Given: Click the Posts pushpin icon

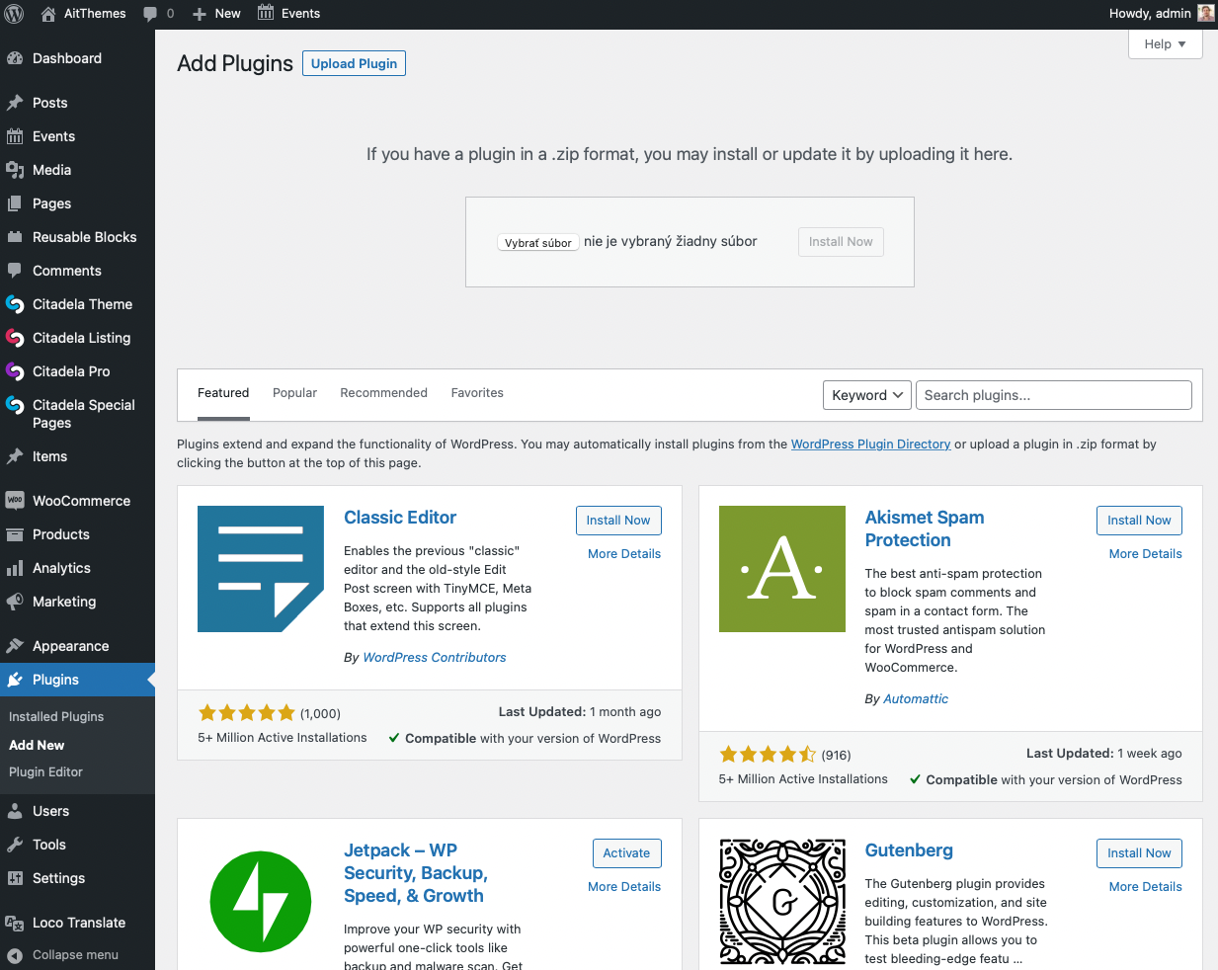Looking at the screenshot, I should click(15, 103).
